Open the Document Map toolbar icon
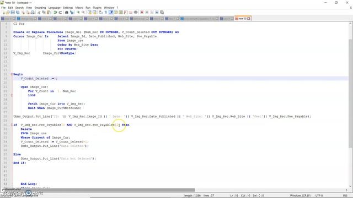 pos(121,12)
